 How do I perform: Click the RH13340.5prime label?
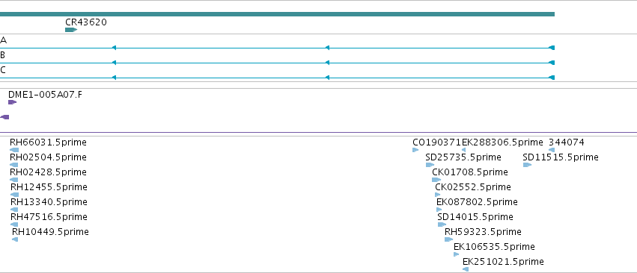pos(49,202)
